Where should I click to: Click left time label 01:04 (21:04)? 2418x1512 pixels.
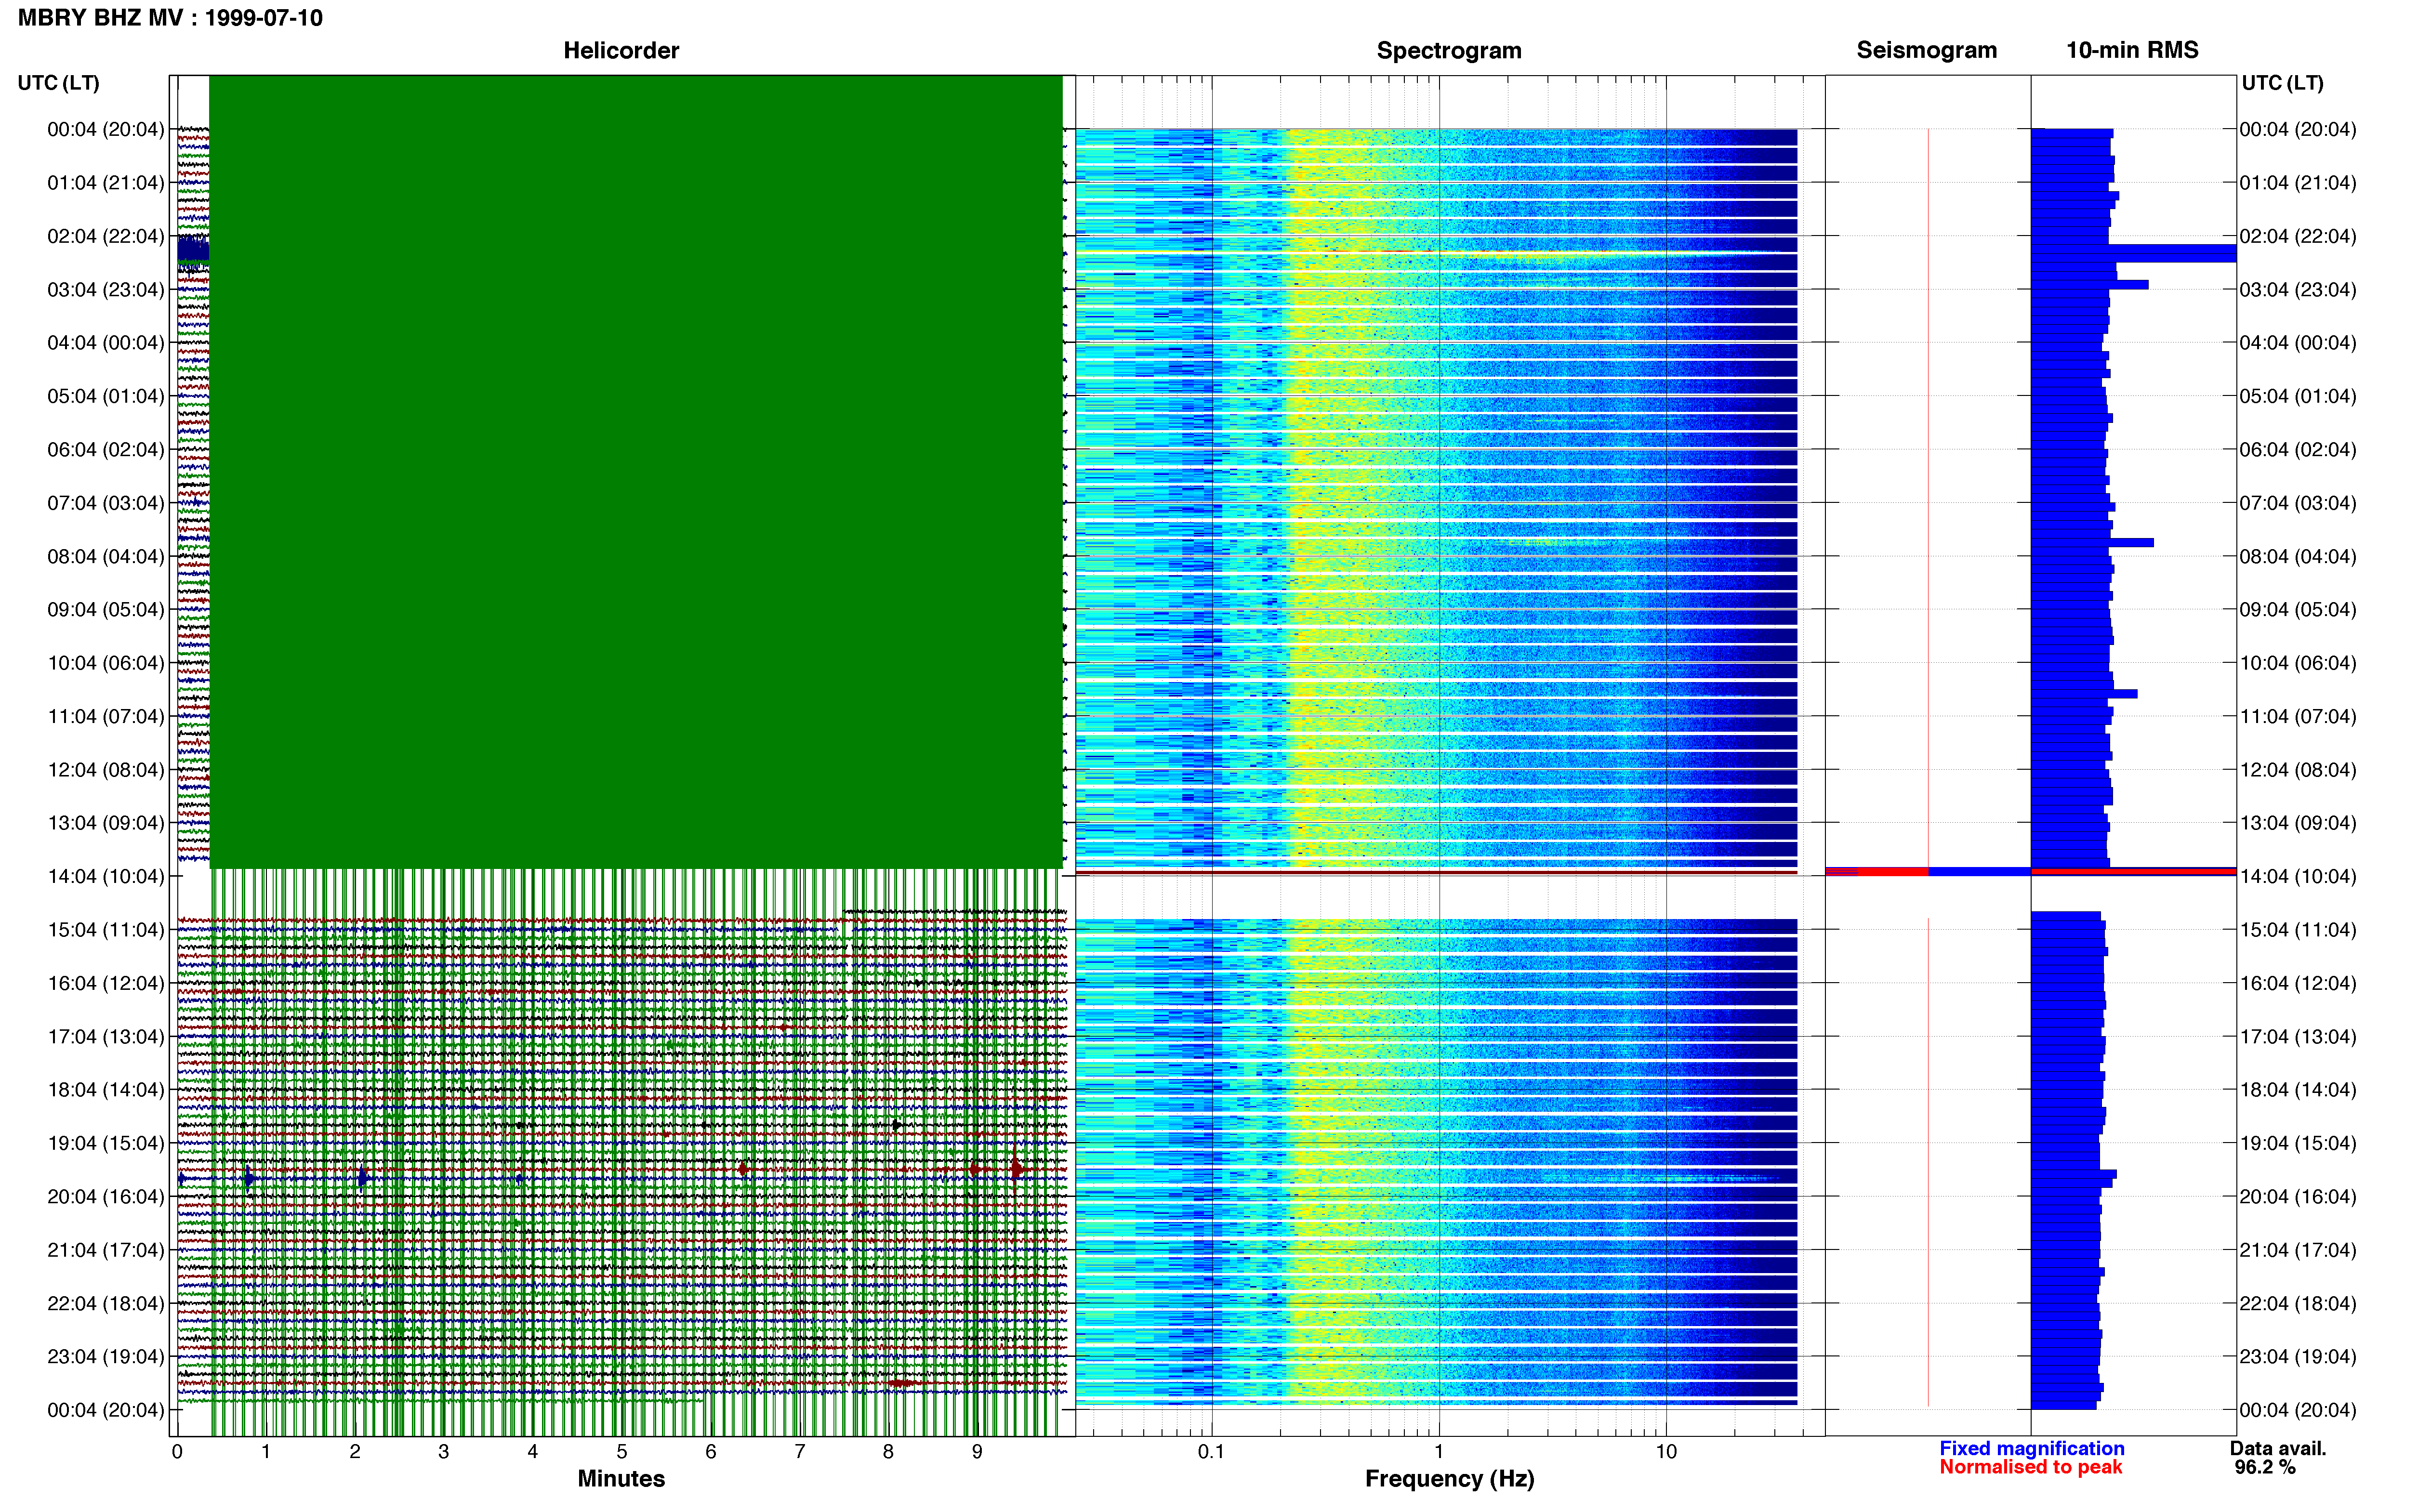click(x=106, y=182)
